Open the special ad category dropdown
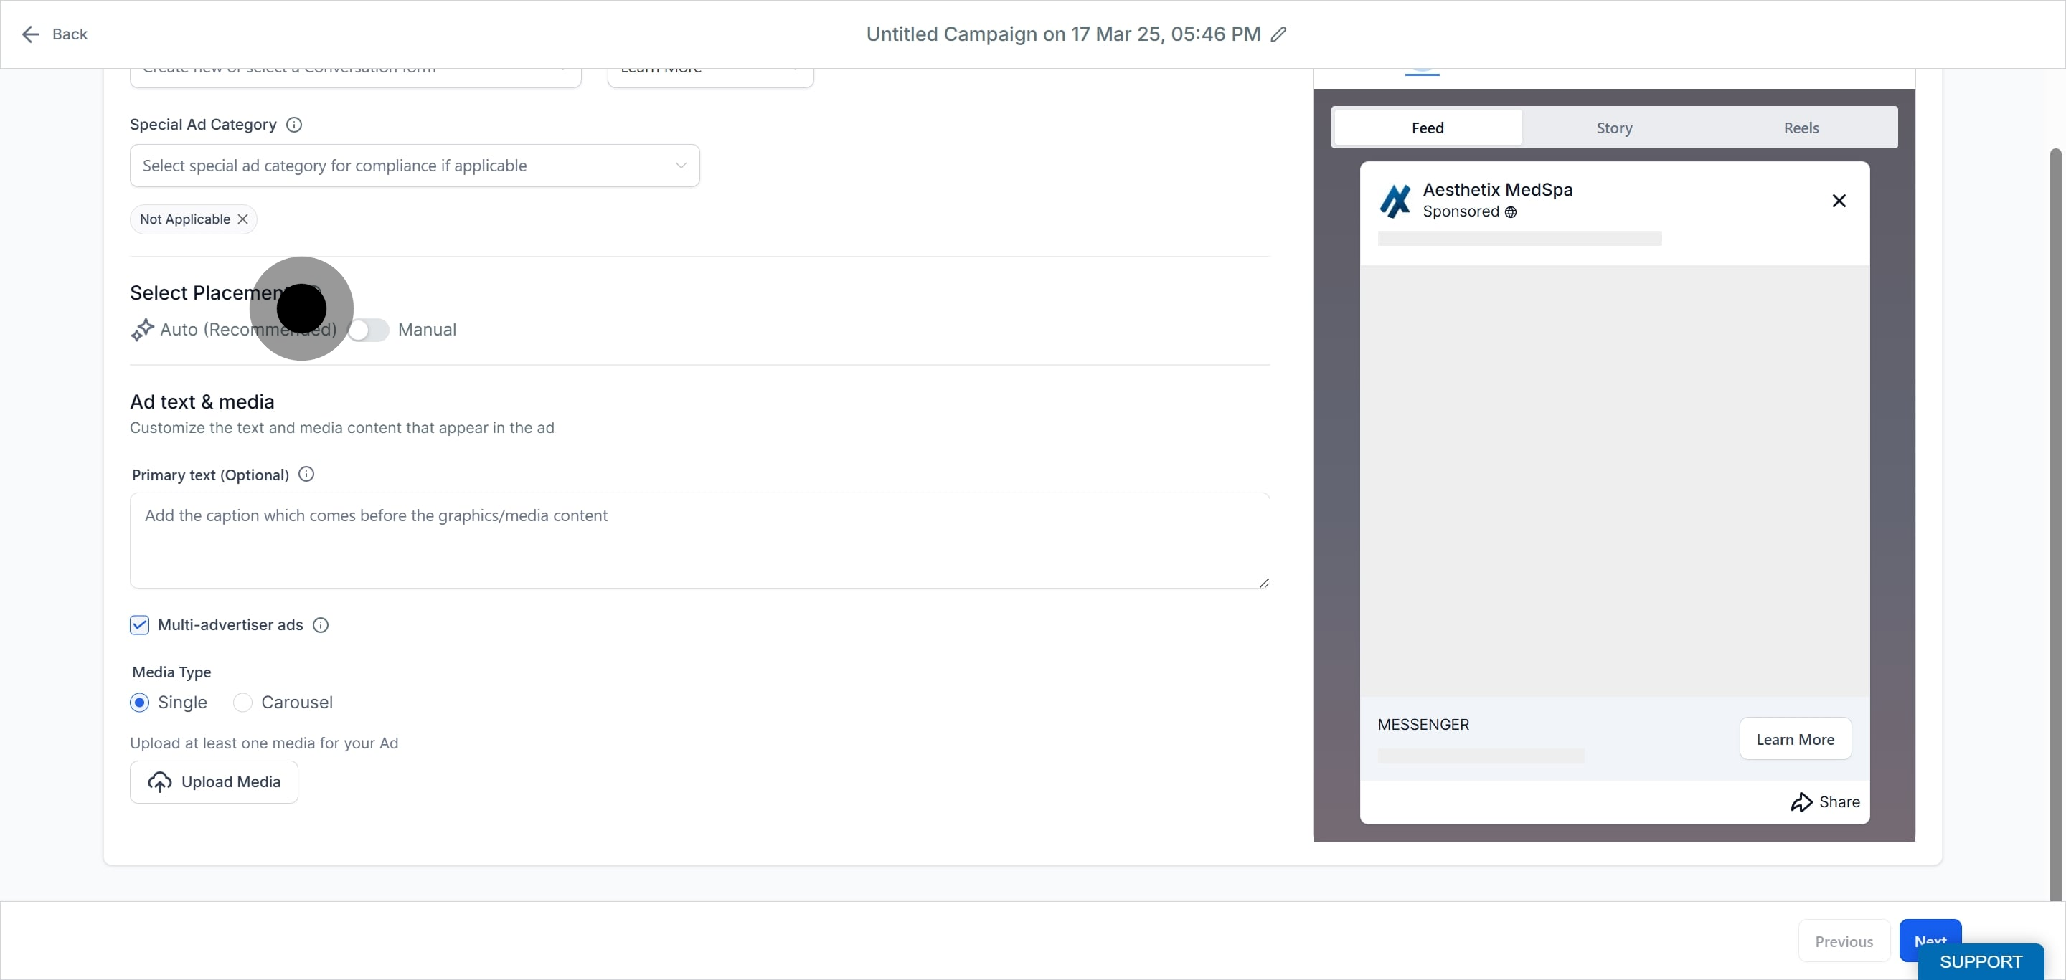 point(415,166)
